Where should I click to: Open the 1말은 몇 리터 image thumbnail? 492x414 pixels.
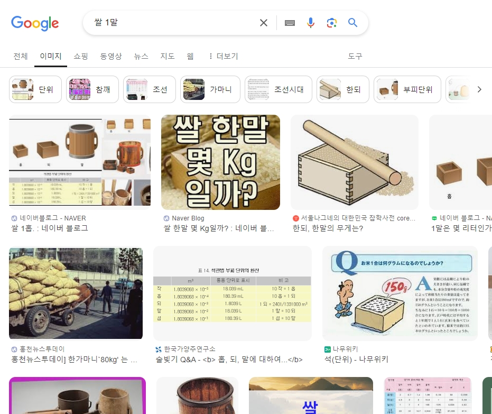461,162
